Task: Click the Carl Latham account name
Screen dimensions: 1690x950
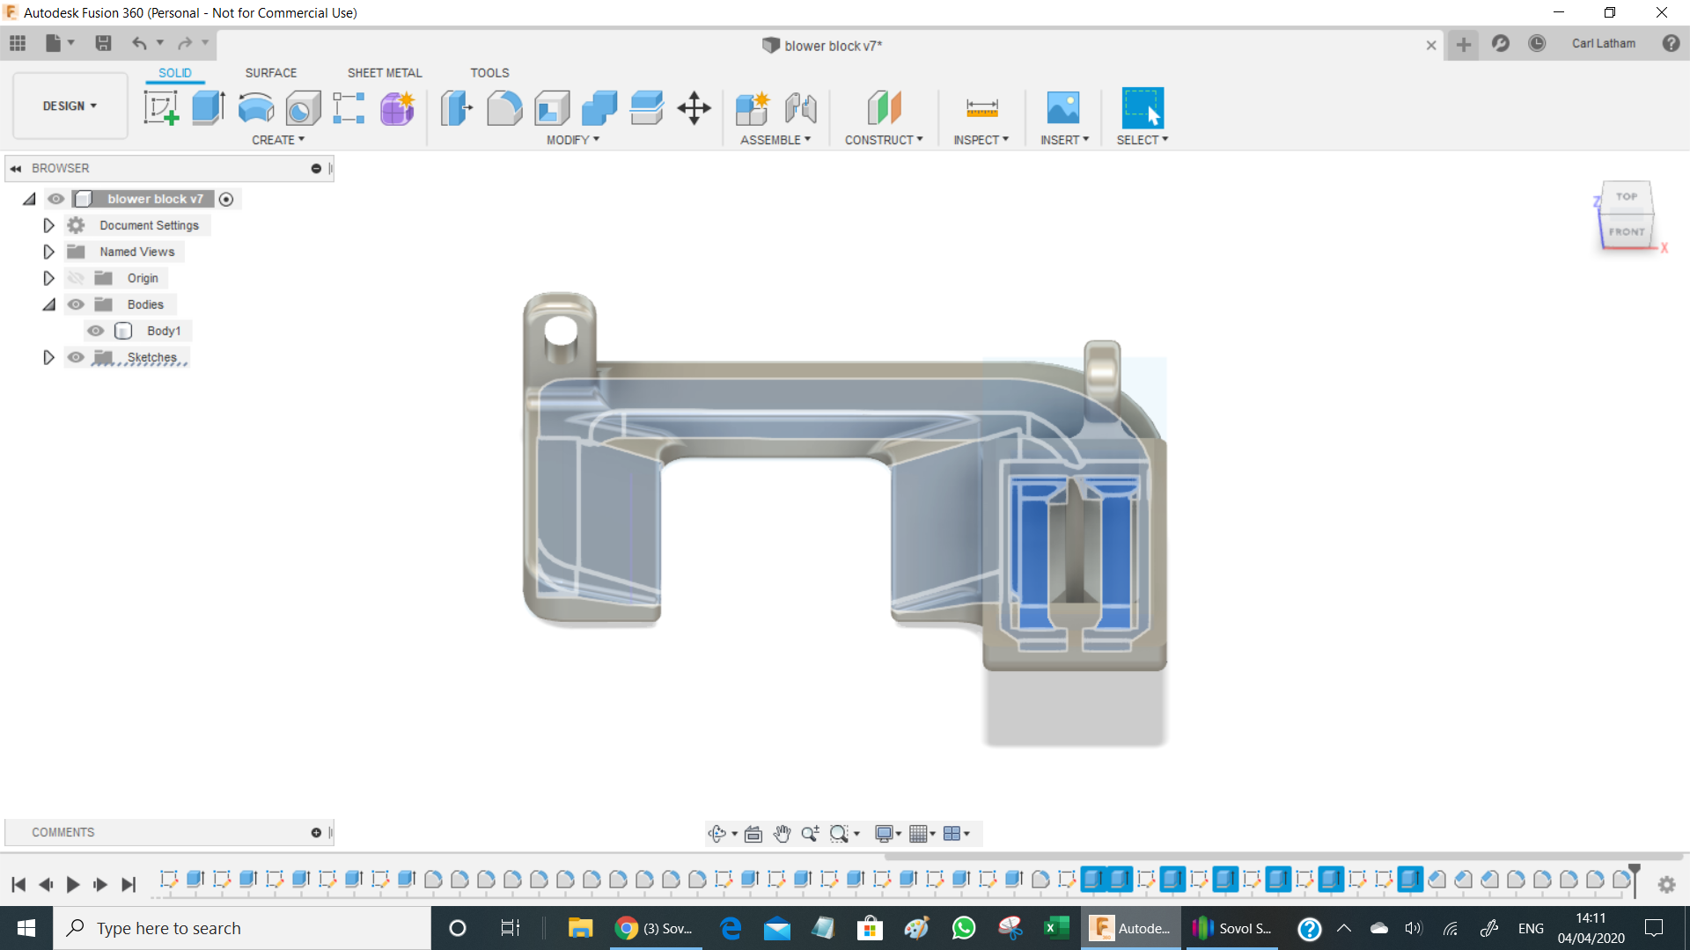Action: click(x=1604, y=43)
